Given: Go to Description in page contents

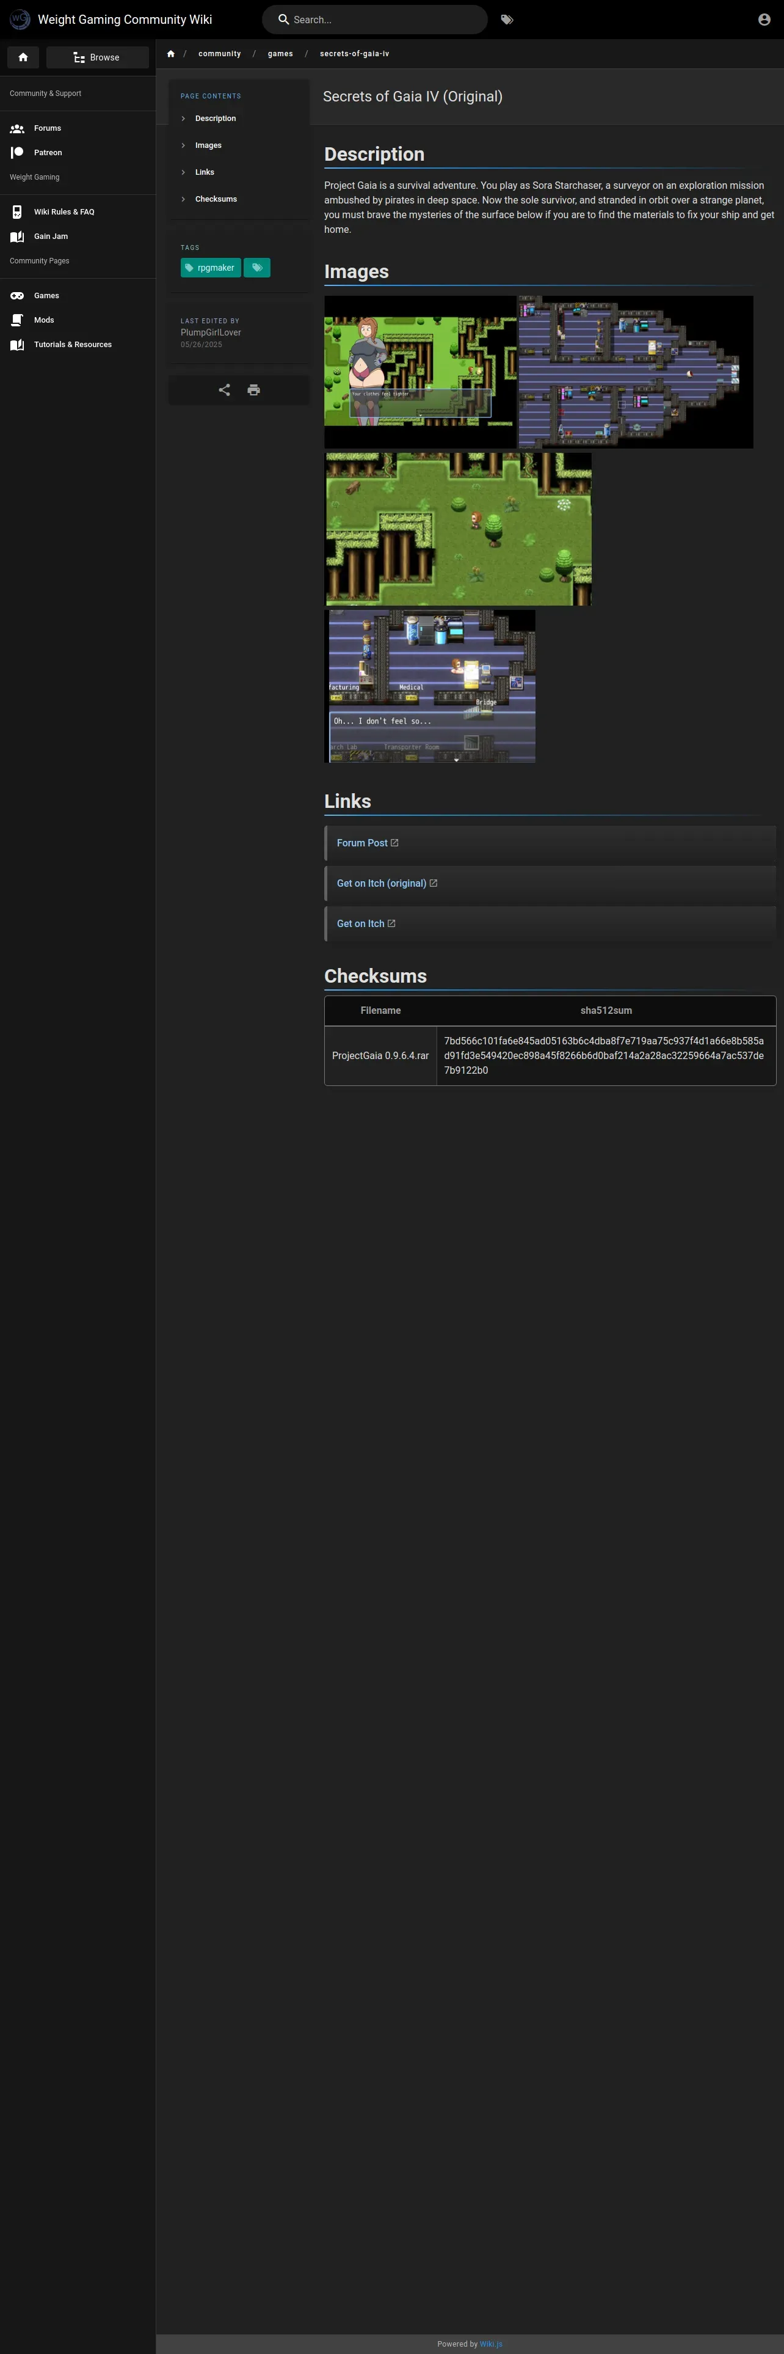Looking at the screenshot, I should [x=216, y=119].
